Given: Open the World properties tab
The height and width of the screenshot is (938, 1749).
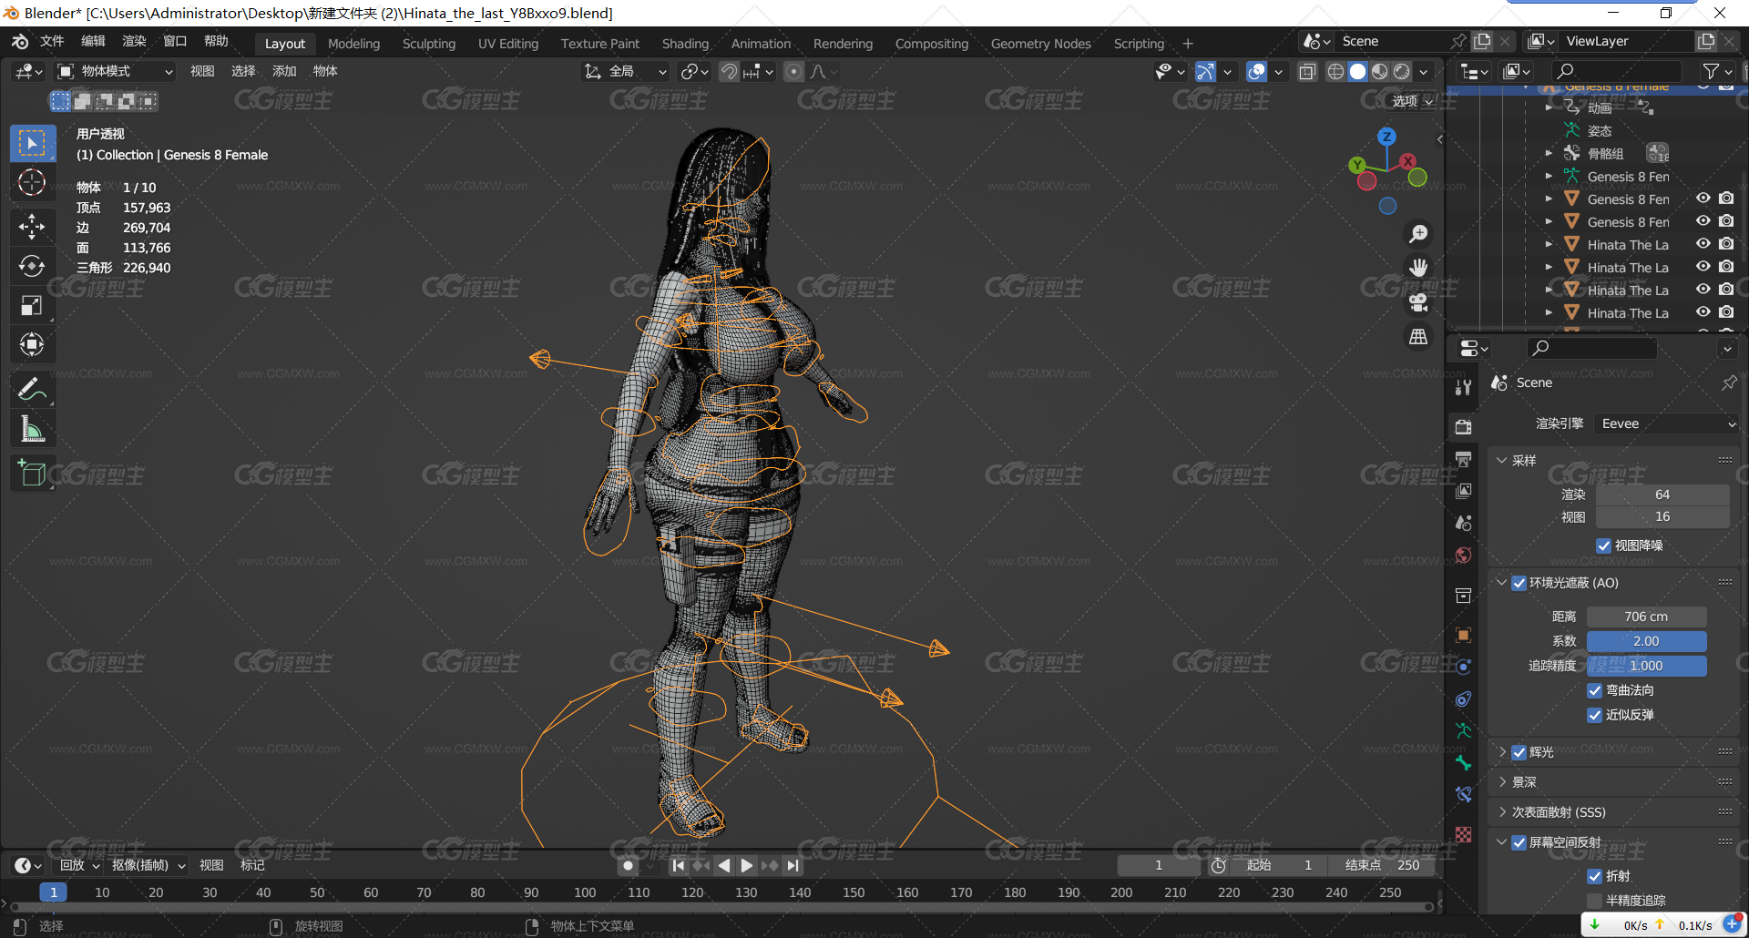Looking at the screenshot, I should pos(1463,556).
